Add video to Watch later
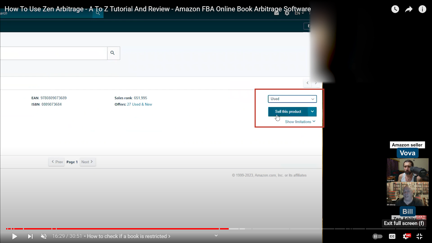The height and width of the screenshot is (243, 432). click(395, 9)
